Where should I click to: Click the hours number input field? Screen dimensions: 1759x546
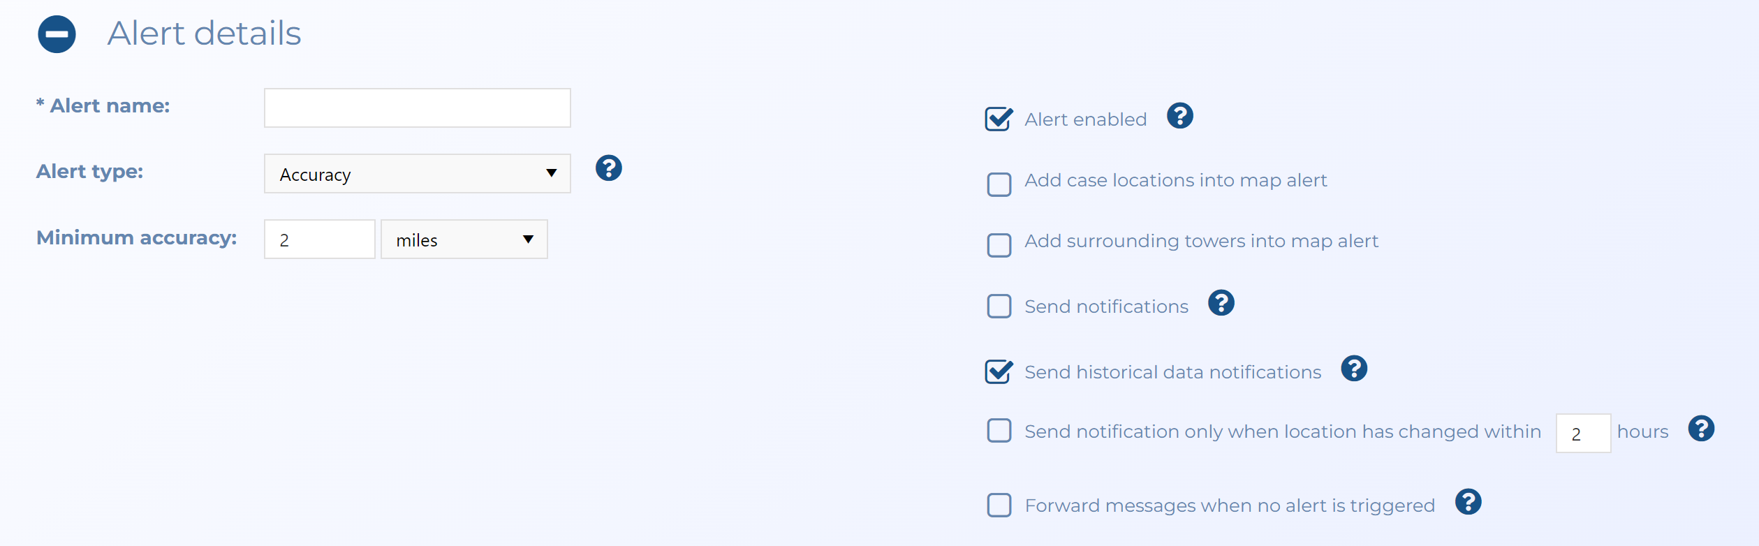coord(1582,434)
